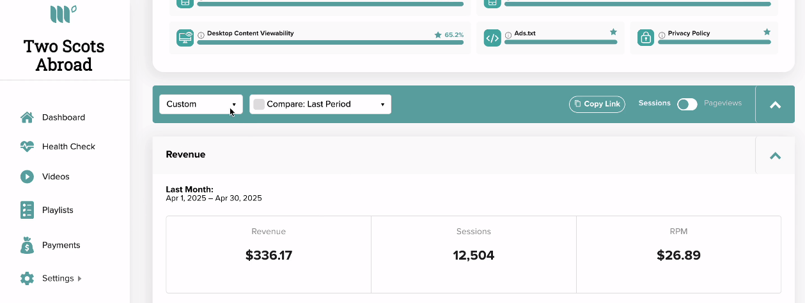The image size is (805, 303).
Task: Open the Playlists section
Action: (58, 211)
